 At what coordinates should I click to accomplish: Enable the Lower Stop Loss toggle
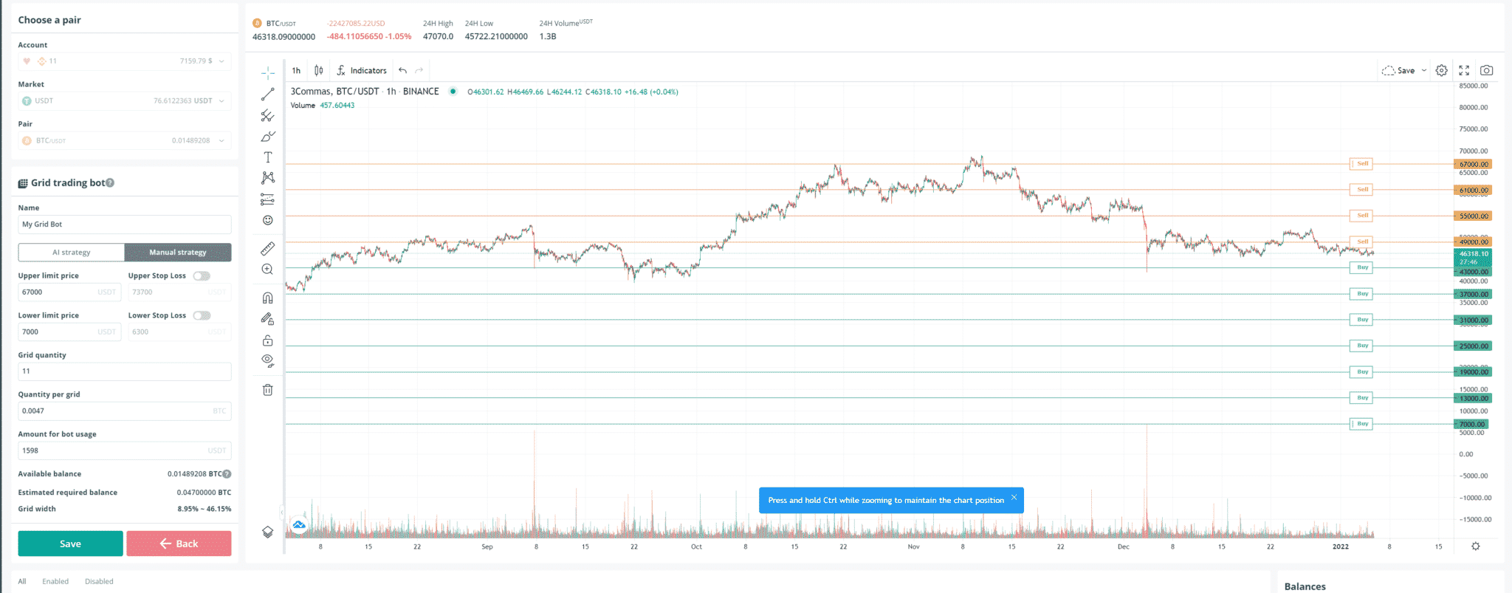tap(202, 316)
